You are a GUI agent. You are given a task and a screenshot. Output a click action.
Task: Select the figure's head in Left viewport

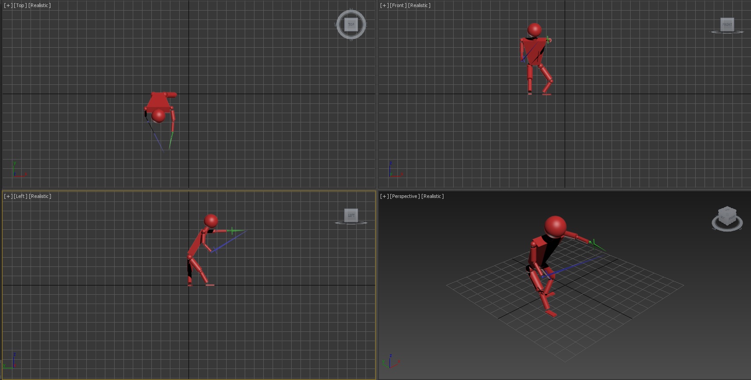[211, 220]
